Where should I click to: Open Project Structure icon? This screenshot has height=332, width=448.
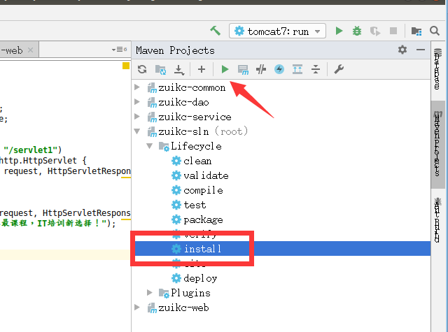click(416, 31)
